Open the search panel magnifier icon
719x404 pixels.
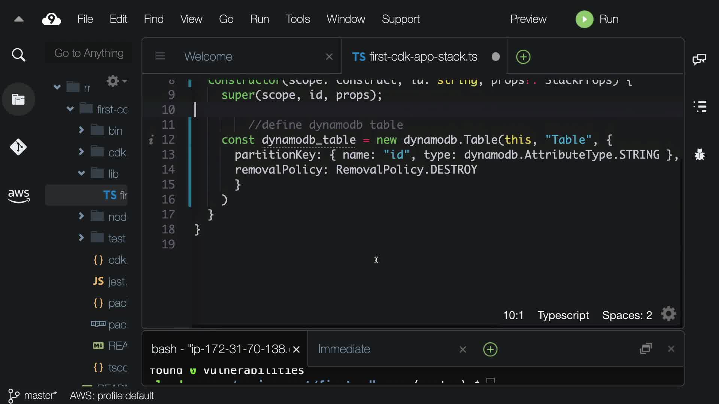[x=18, y=55]
